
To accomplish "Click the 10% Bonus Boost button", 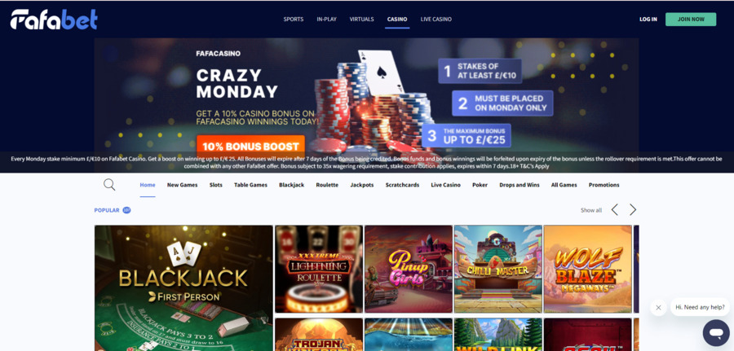I will (x=250, y=147).
